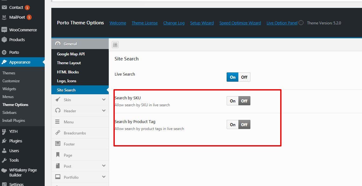The height and width of the screenshot is (186, 362).
Task: Click the Portfolio monitor icon
Action: pos(58,177)
